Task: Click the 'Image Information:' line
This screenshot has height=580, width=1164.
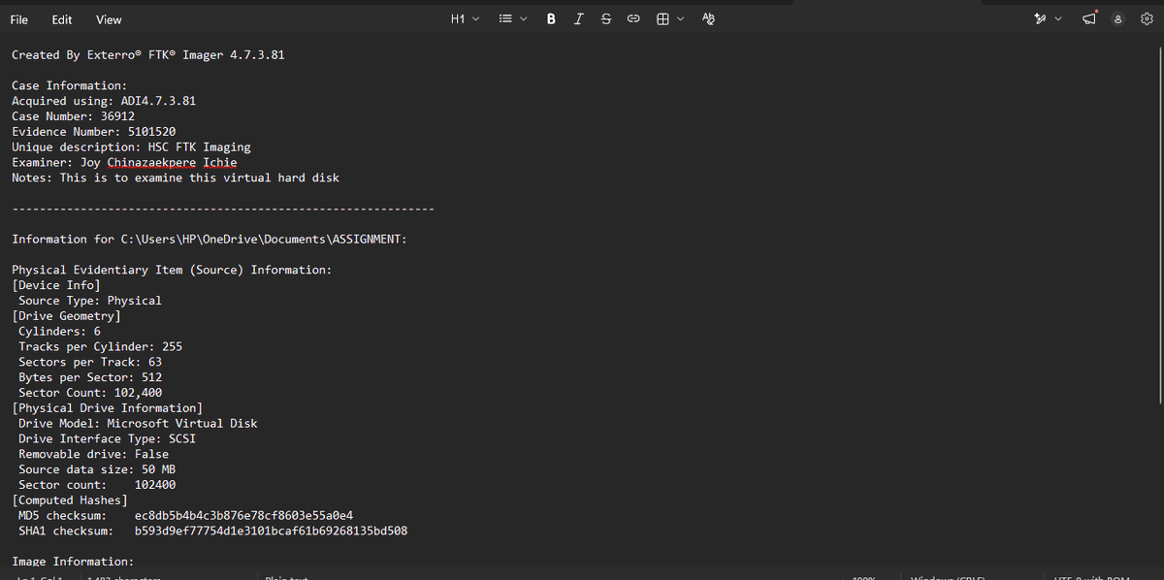Action: tap(73, 562)
